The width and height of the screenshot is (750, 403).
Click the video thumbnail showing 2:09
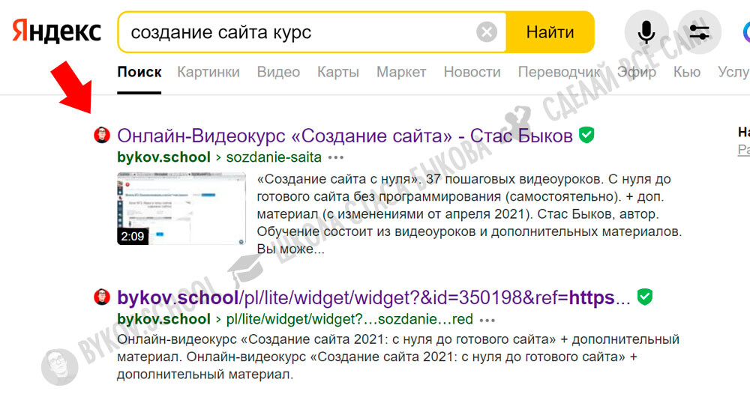coord(181,208)
